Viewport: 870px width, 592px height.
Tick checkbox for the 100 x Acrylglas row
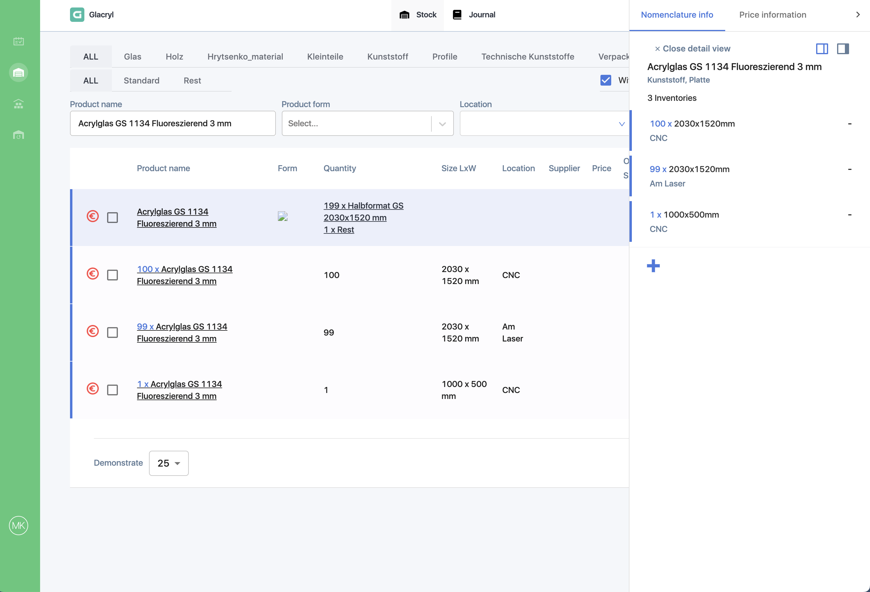pyautogui.click(x=112, y=275)
